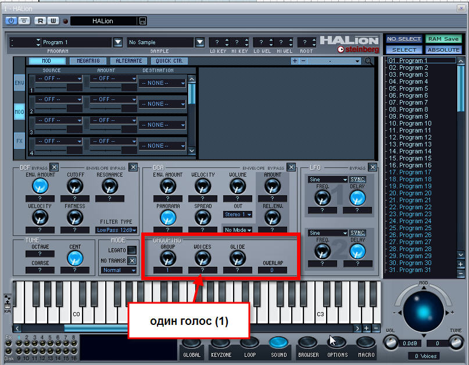
Task: Select the ALTERNATE tab
Action: coord(129,60)
